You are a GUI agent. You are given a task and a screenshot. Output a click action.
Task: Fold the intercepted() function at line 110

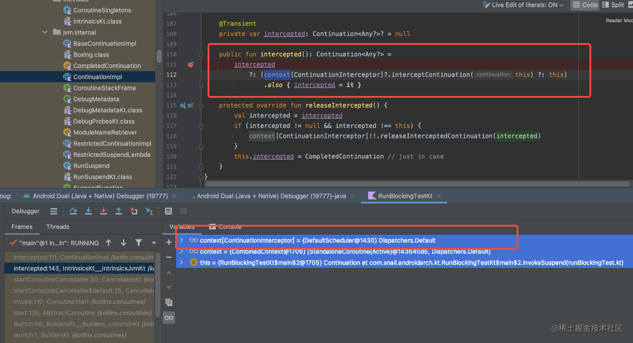(201, 54)
